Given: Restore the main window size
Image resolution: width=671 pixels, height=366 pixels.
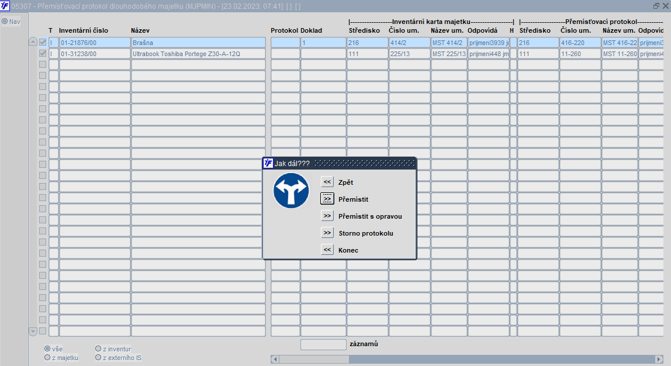Looking at the screenshot, I should pos(656,6).
